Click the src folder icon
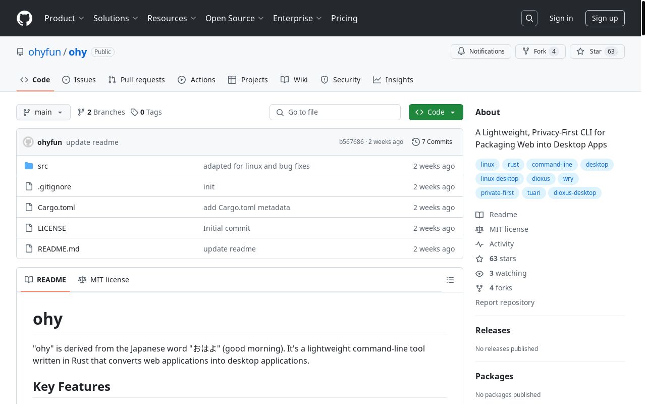Image resolution: width=646 pixels, height=404 pixels. [x=29, y=166]
